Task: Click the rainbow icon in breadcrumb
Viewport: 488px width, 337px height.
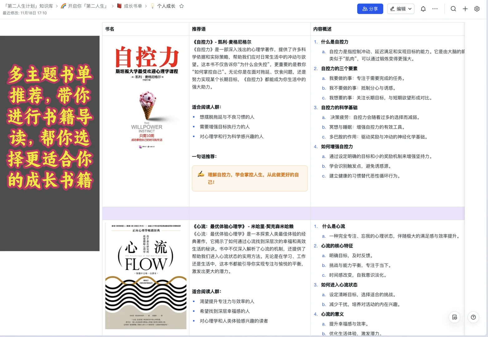Action: (x=64, y=6)
